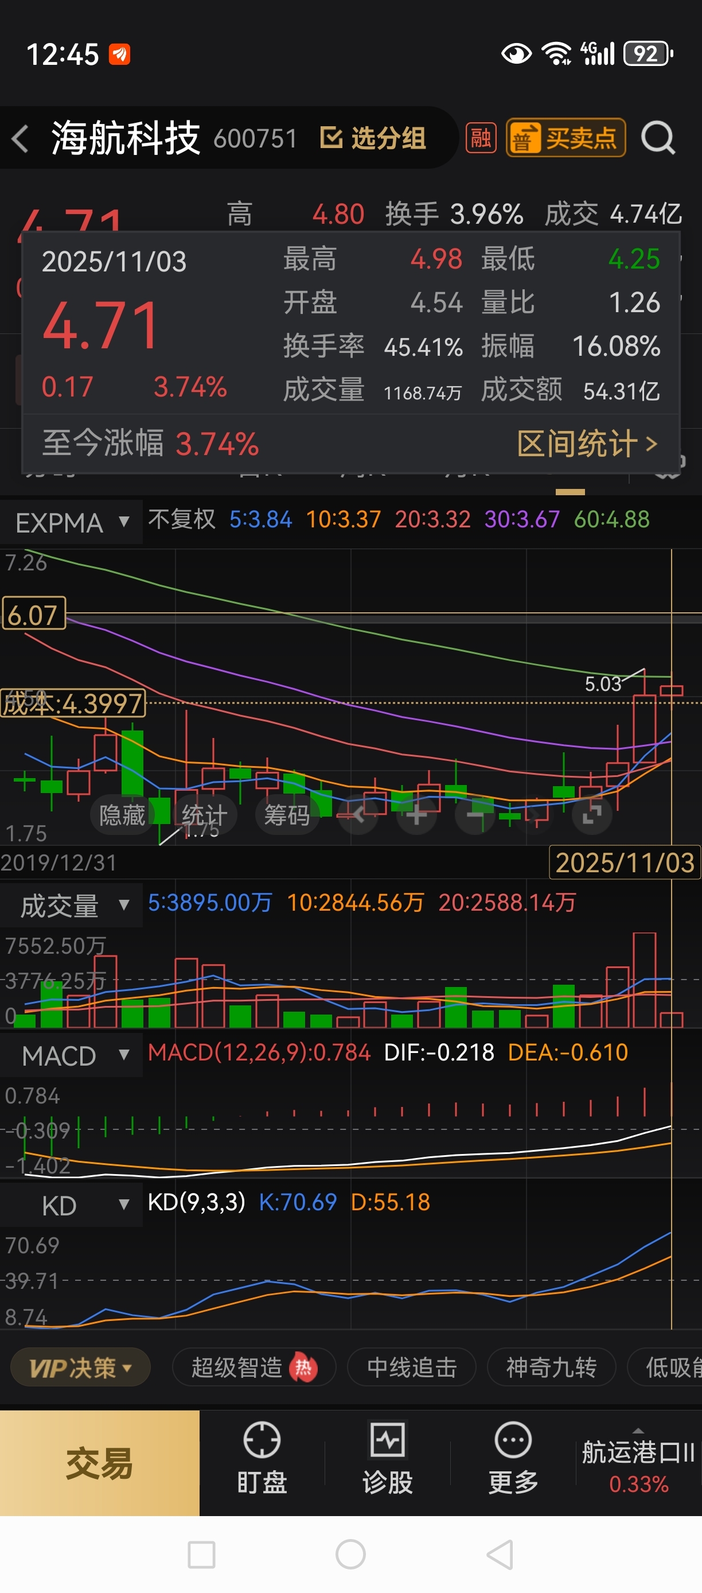Open 更多 more options icon
702x1593 pixels.
coord(513,1458)
